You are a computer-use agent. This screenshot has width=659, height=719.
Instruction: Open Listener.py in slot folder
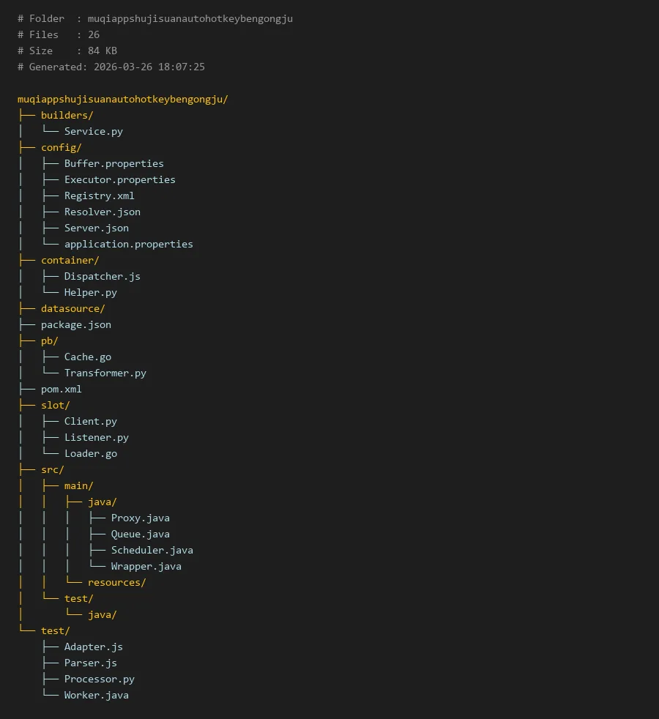(96, 437)
